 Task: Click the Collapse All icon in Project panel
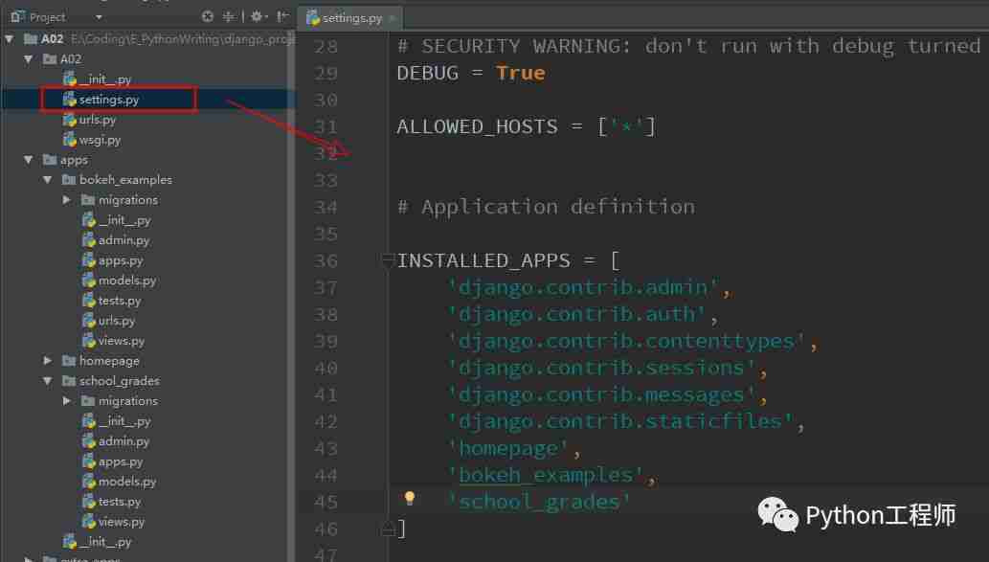point(229,16)
